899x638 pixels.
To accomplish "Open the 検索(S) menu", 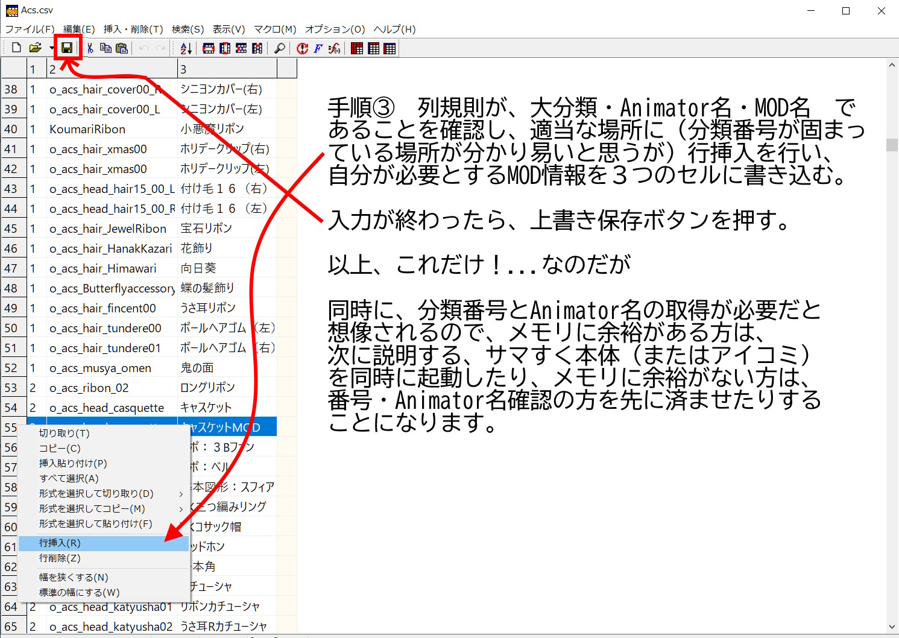I will click(x=188, y=29).
